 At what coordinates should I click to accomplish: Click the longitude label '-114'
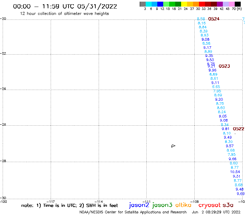[x=99, y=201]
